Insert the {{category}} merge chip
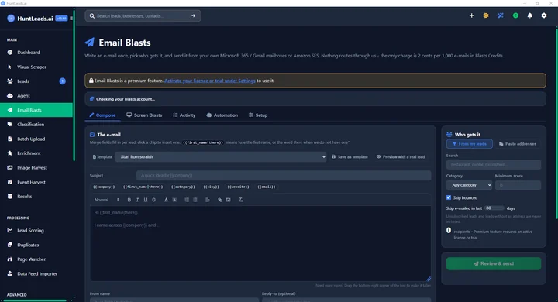Viewport: 558px width, 302px height. point(183,187)
